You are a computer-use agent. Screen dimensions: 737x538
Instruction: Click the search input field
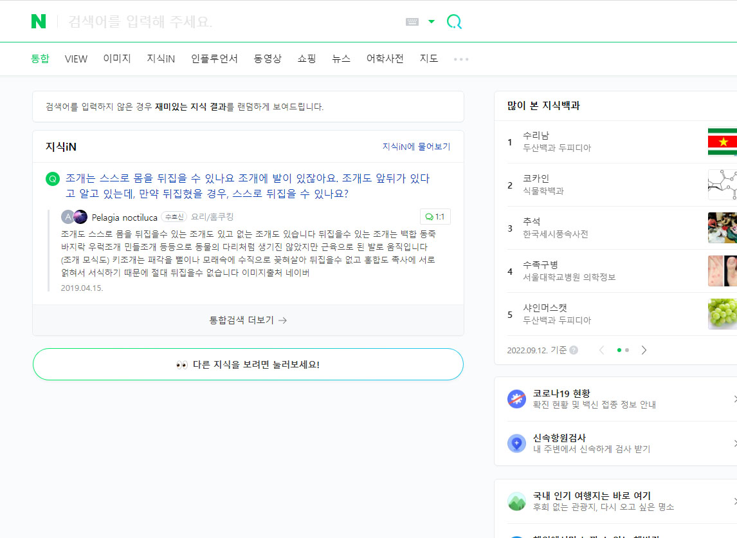(230, 22)
